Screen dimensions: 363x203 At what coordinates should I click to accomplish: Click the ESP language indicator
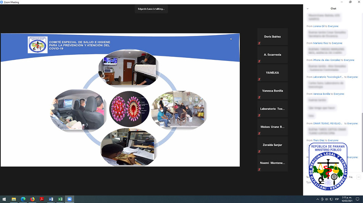337,199
